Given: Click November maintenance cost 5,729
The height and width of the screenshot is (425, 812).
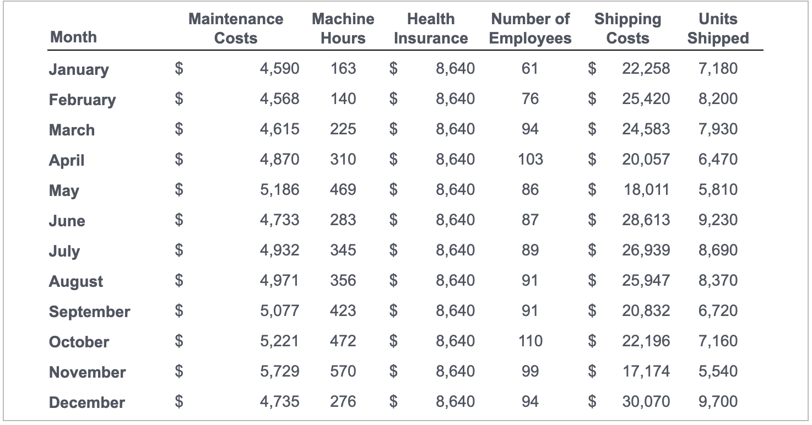Looking at the screenshot, I should [280, 372].
